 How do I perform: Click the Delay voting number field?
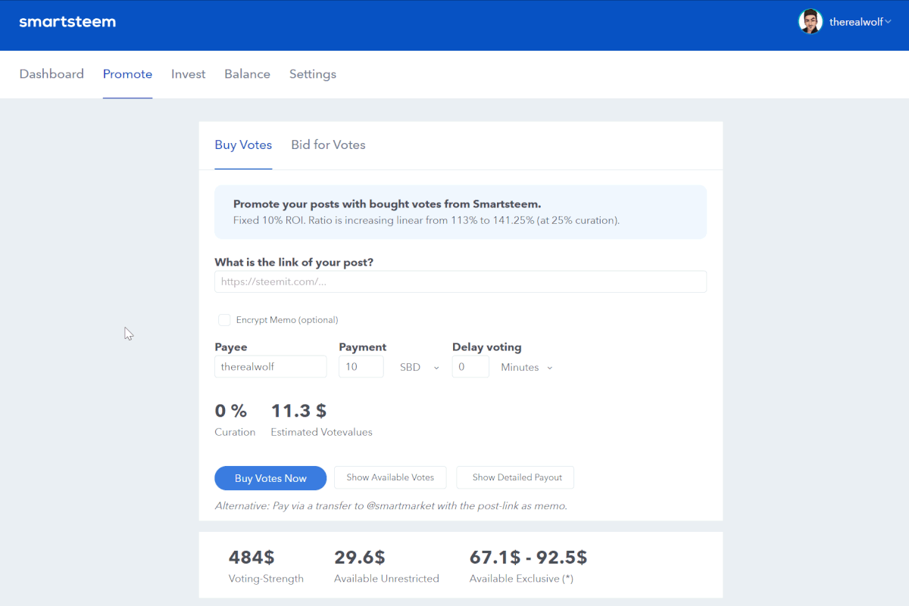470,367
